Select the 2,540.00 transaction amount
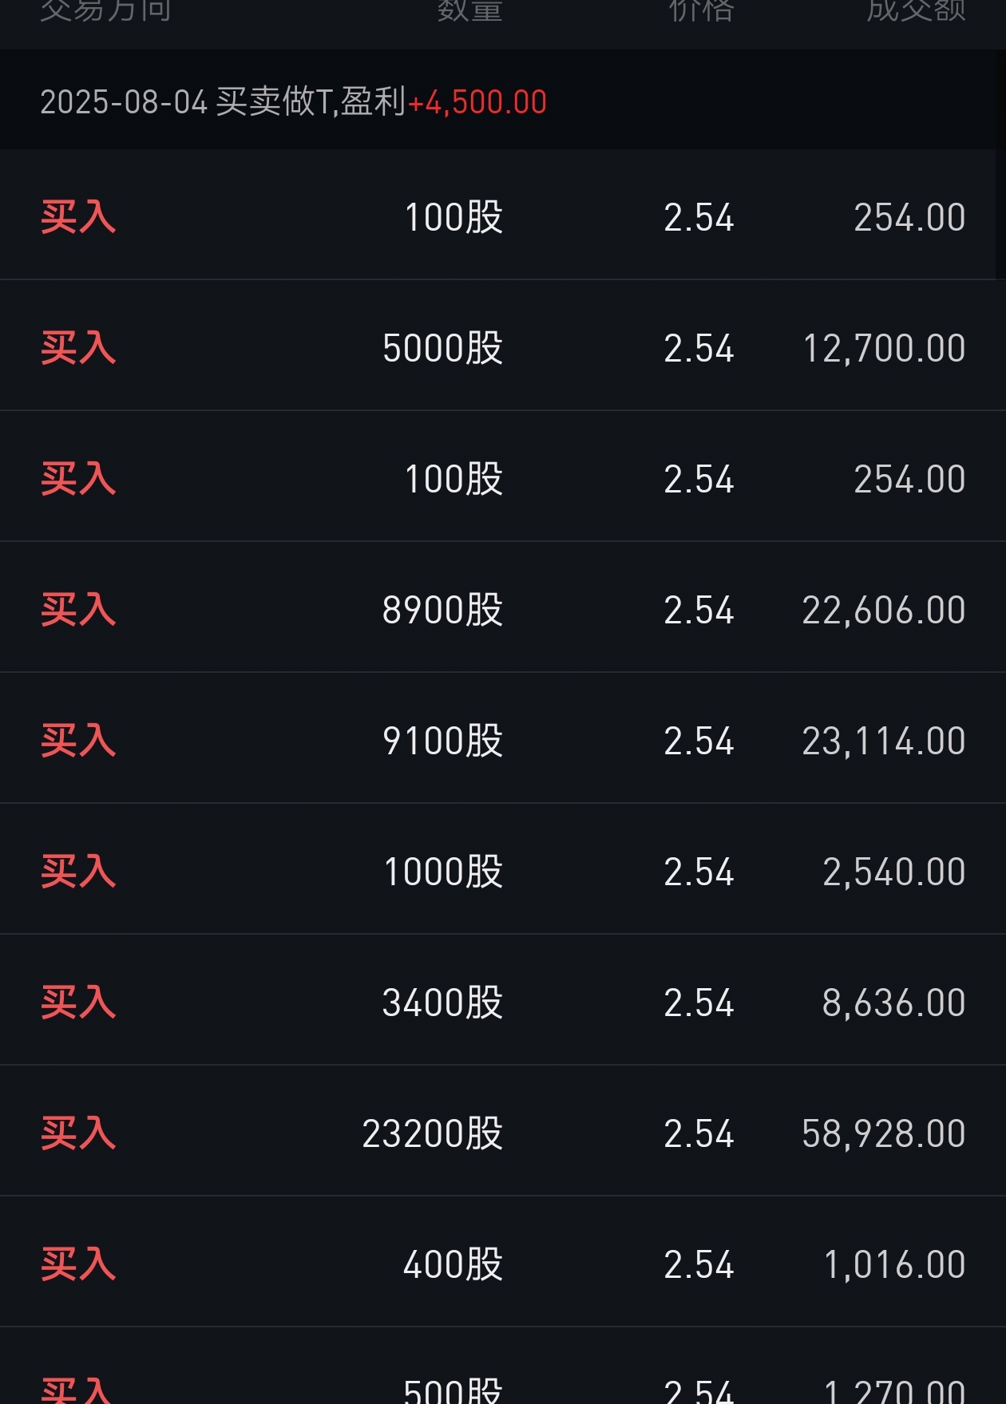Viewport: 1006px width, 1404px height. (894, 872)
